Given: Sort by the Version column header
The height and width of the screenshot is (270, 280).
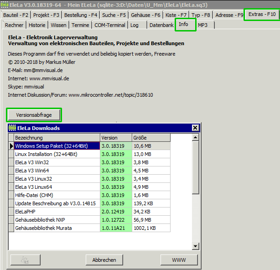Looking at the screenshot, I should point(116,138).
